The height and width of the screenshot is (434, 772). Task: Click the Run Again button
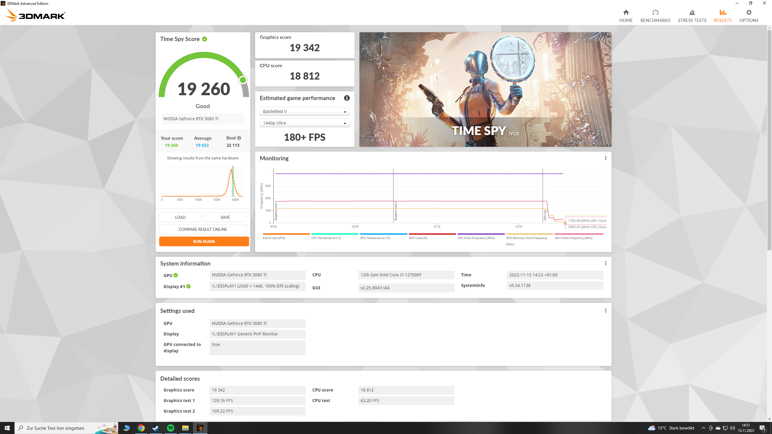point(204,241)
